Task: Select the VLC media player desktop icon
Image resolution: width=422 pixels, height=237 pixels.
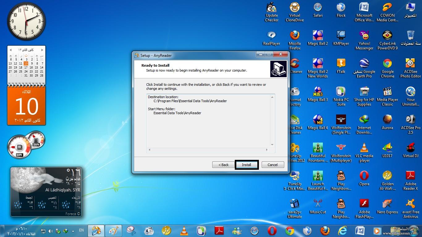Action: tap(364, 153)
